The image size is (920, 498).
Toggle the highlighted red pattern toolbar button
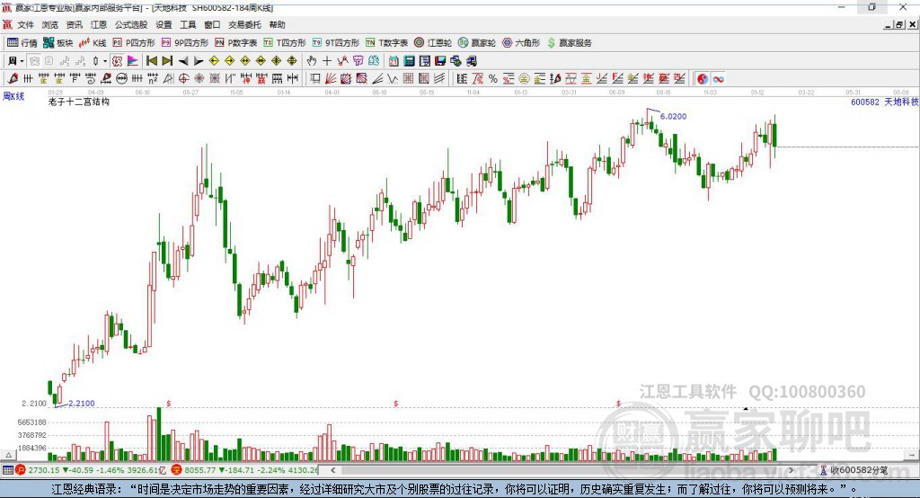(118, 60)
